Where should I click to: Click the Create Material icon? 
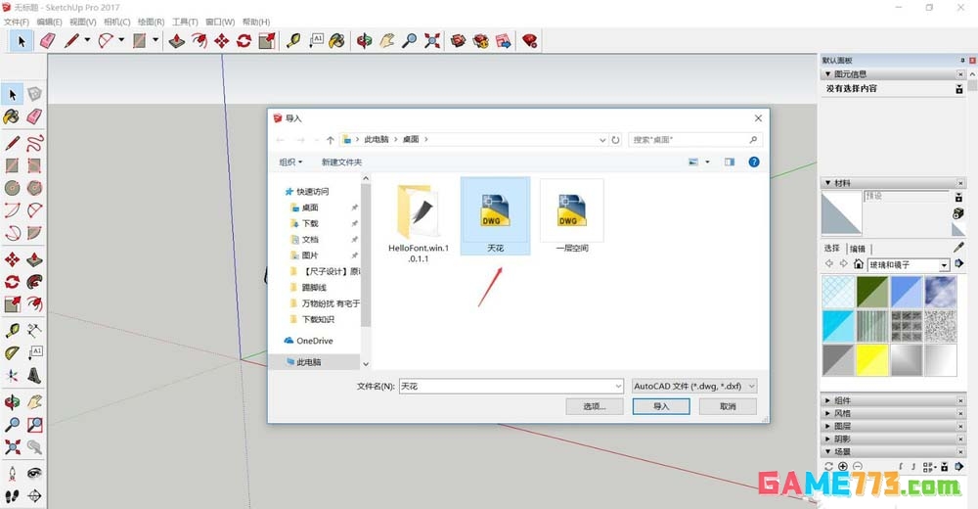coord(958,213)
